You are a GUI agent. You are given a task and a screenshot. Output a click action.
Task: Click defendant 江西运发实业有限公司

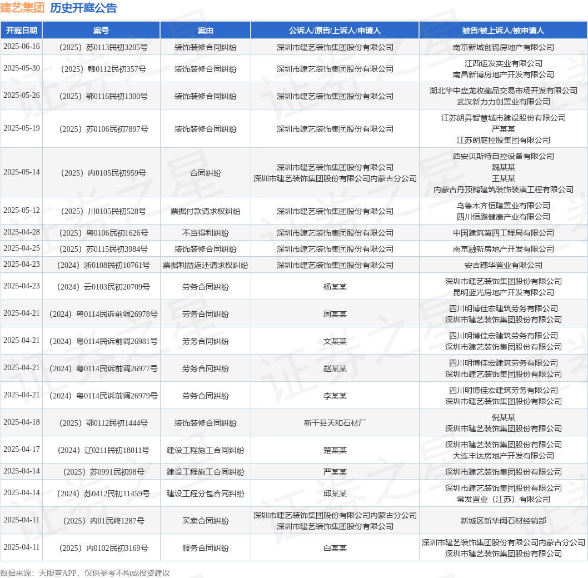pos(504,63)
